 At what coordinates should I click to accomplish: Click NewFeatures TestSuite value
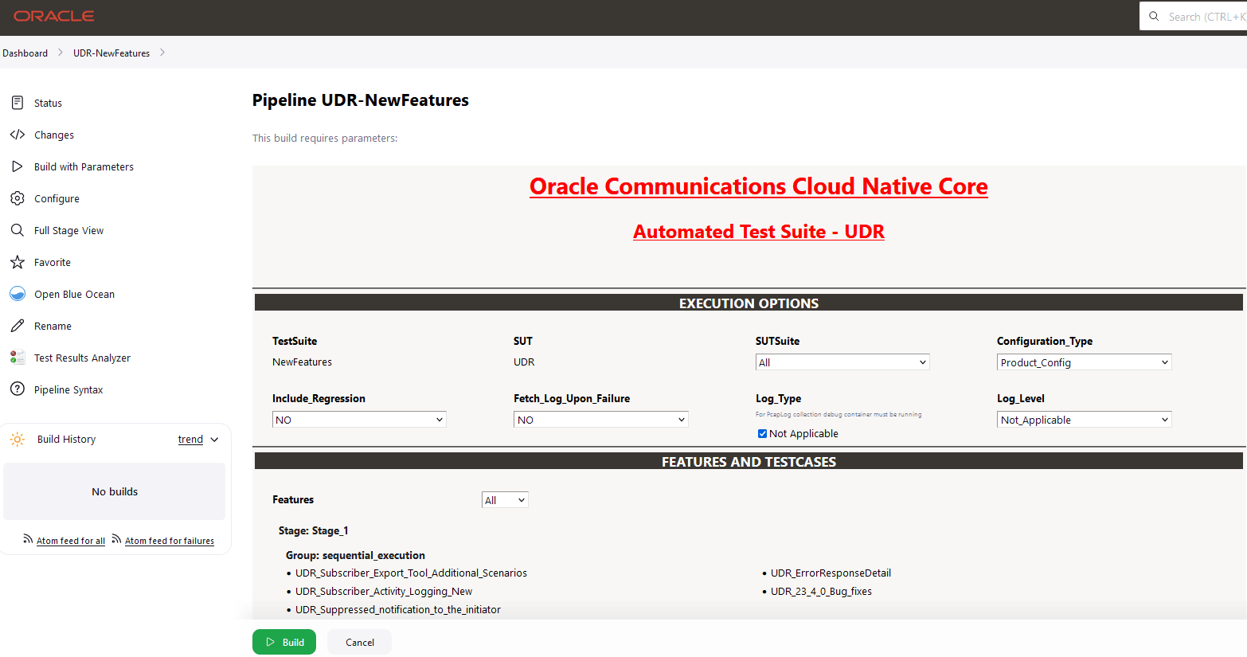tap(302, 362)
